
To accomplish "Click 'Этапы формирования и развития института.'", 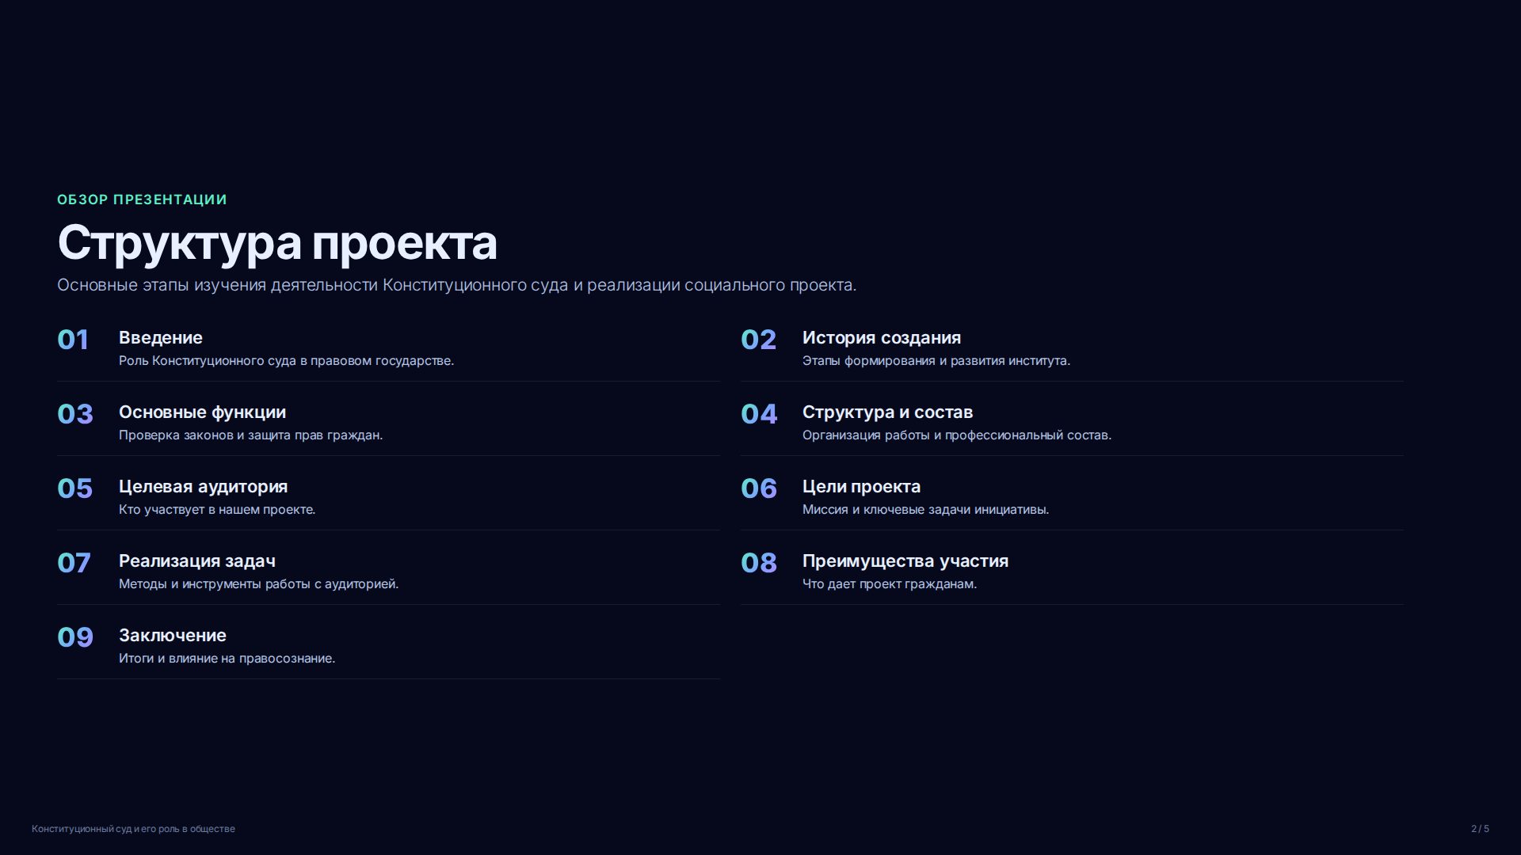I will pos(936,361).
